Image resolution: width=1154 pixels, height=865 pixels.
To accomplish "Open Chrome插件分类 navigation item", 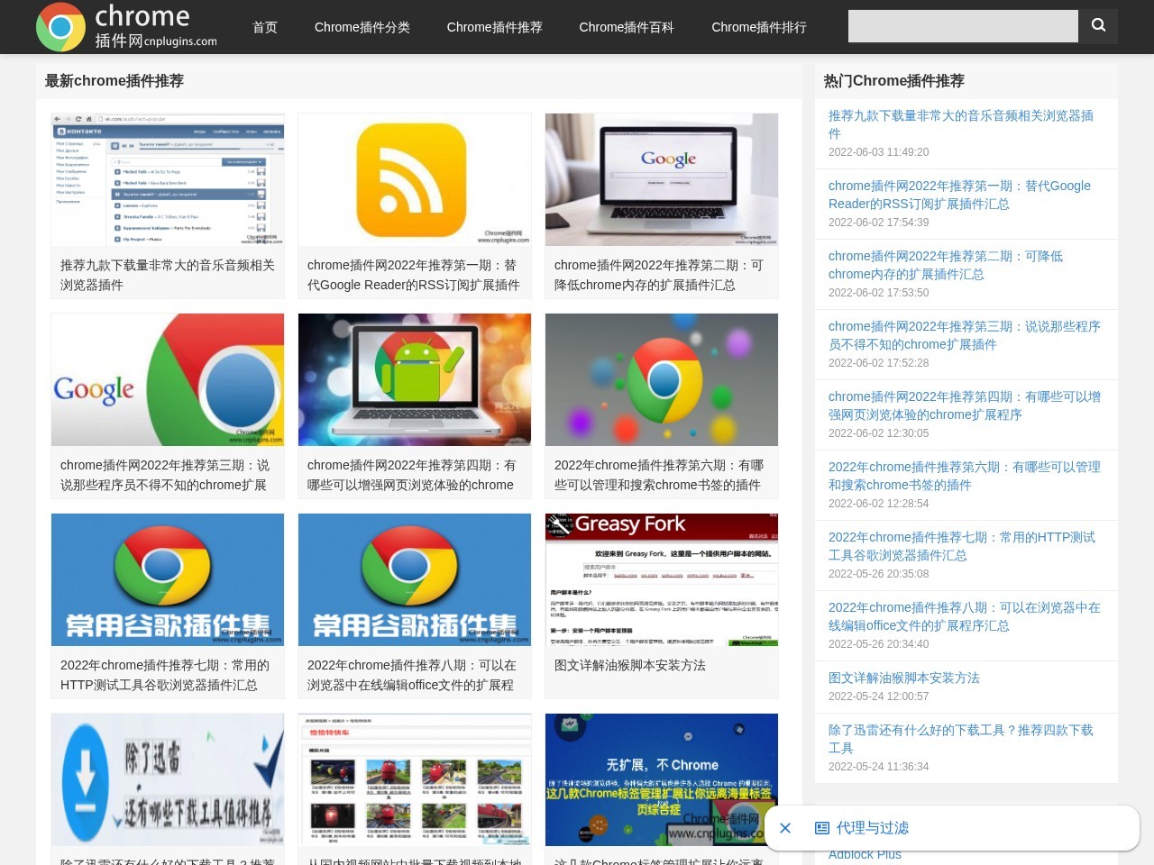I will coord(362,27).
